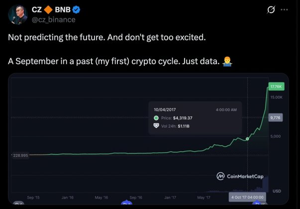Click CZ's profile avatar

click(x=16, y=14)
